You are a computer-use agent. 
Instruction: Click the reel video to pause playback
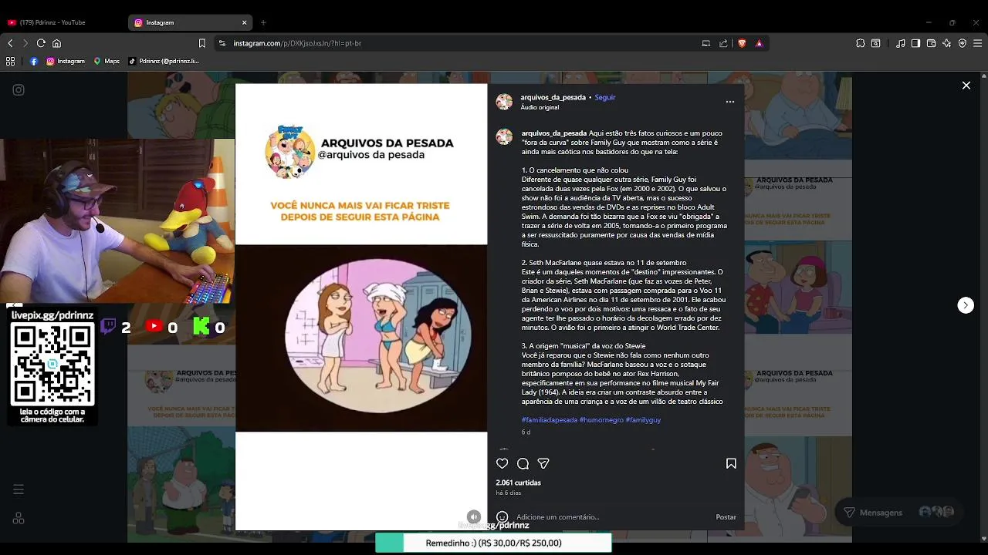point(361,307)
